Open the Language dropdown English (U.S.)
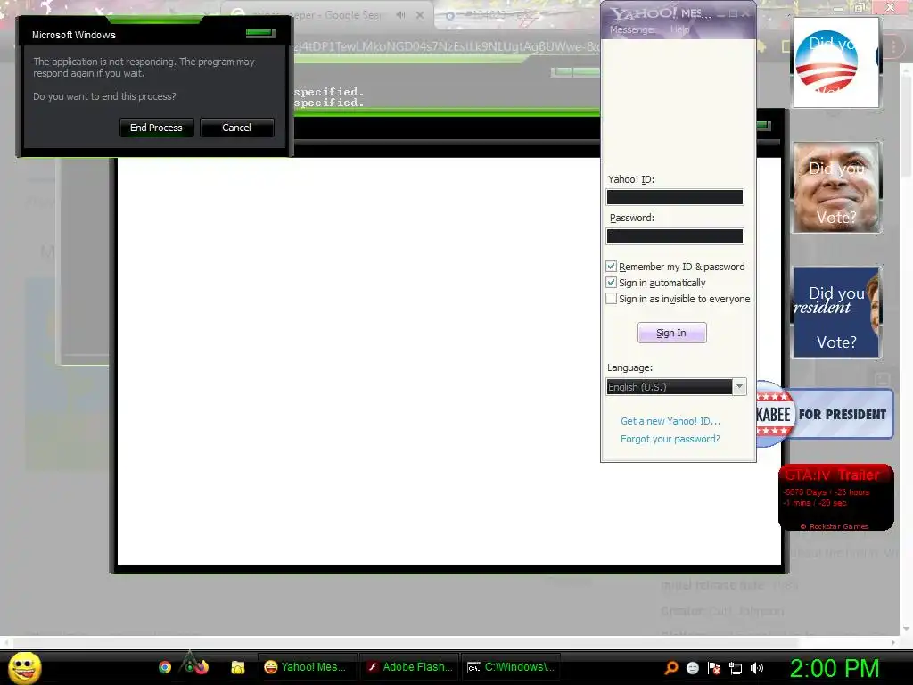The height and width of the screenshot is (685, 913). [x=676, y=387]
